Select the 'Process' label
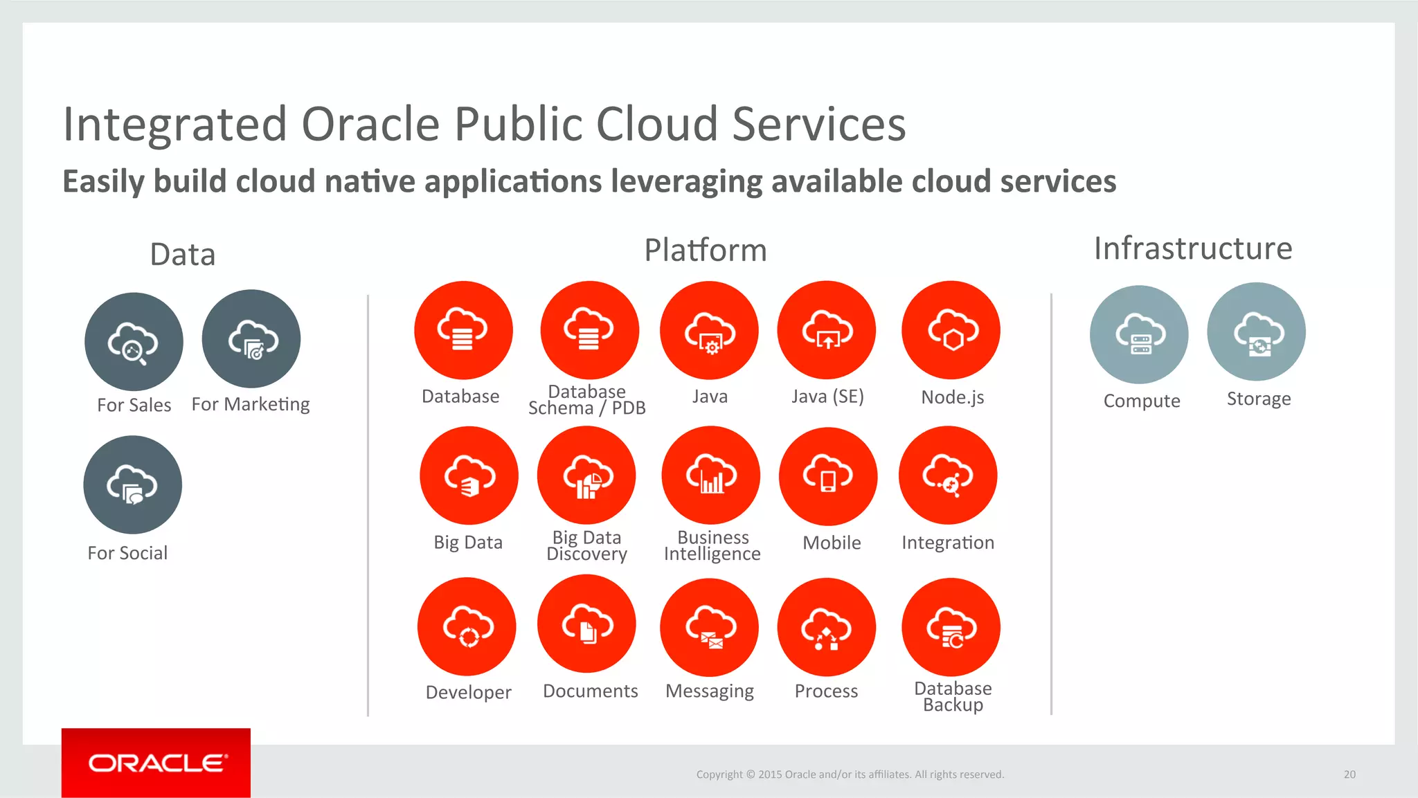This screenshot has height=798, width=1418. [826, 691]
